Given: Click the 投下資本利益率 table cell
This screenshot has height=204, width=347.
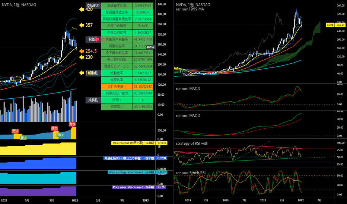Looking at the screenshot, I should pyautogui.click(x=117, y=53).
